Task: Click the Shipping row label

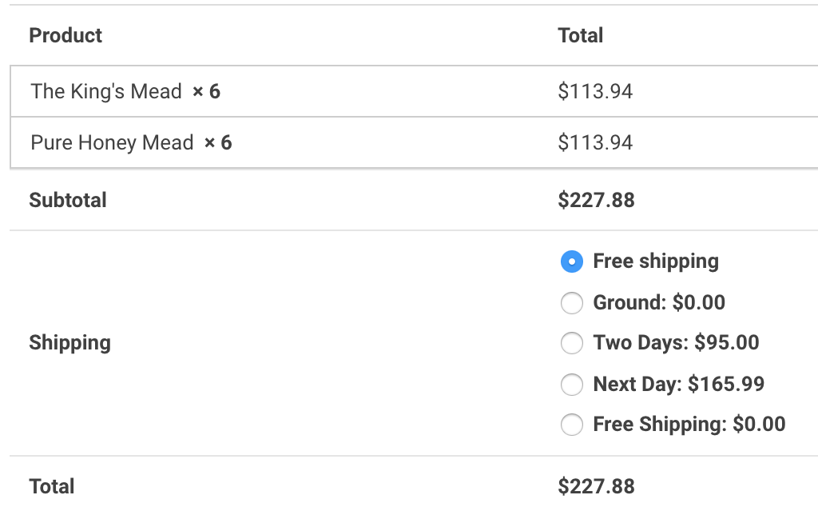Action: [x=69, y=343]
